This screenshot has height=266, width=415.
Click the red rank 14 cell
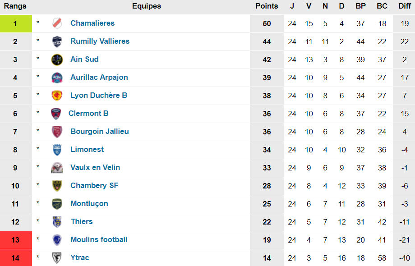(15, 258)
